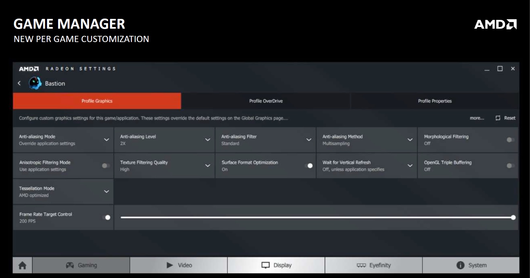Disable Surface Format Optimization switch
Viewport: 530px width, 278px height.
coord(308,166)
